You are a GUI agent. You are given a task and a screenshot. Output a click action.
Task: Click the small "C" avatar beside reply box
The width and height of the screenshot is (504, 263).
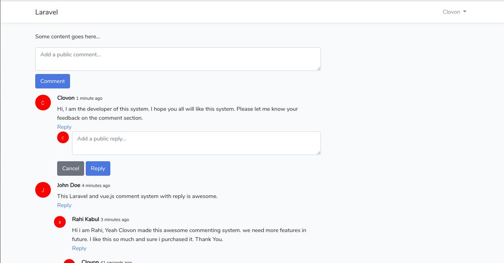63,137
